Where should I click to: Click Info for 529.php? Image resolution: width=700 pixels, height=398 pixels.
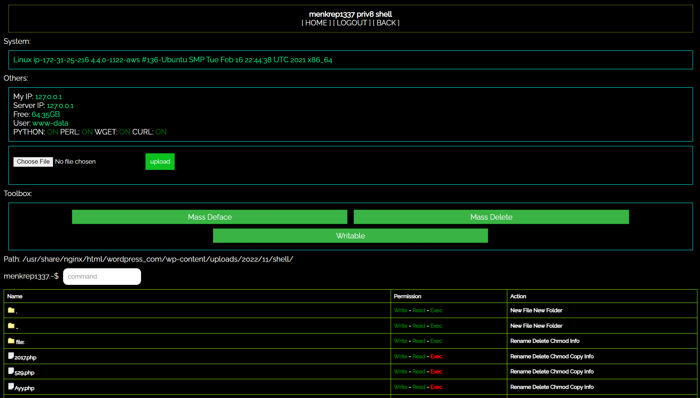[589, 371]
